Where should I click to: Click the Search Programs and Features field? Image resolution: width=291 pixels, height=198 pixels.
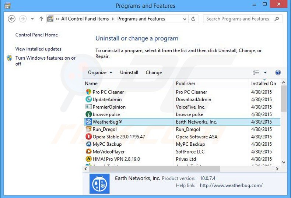pos(243,19)
